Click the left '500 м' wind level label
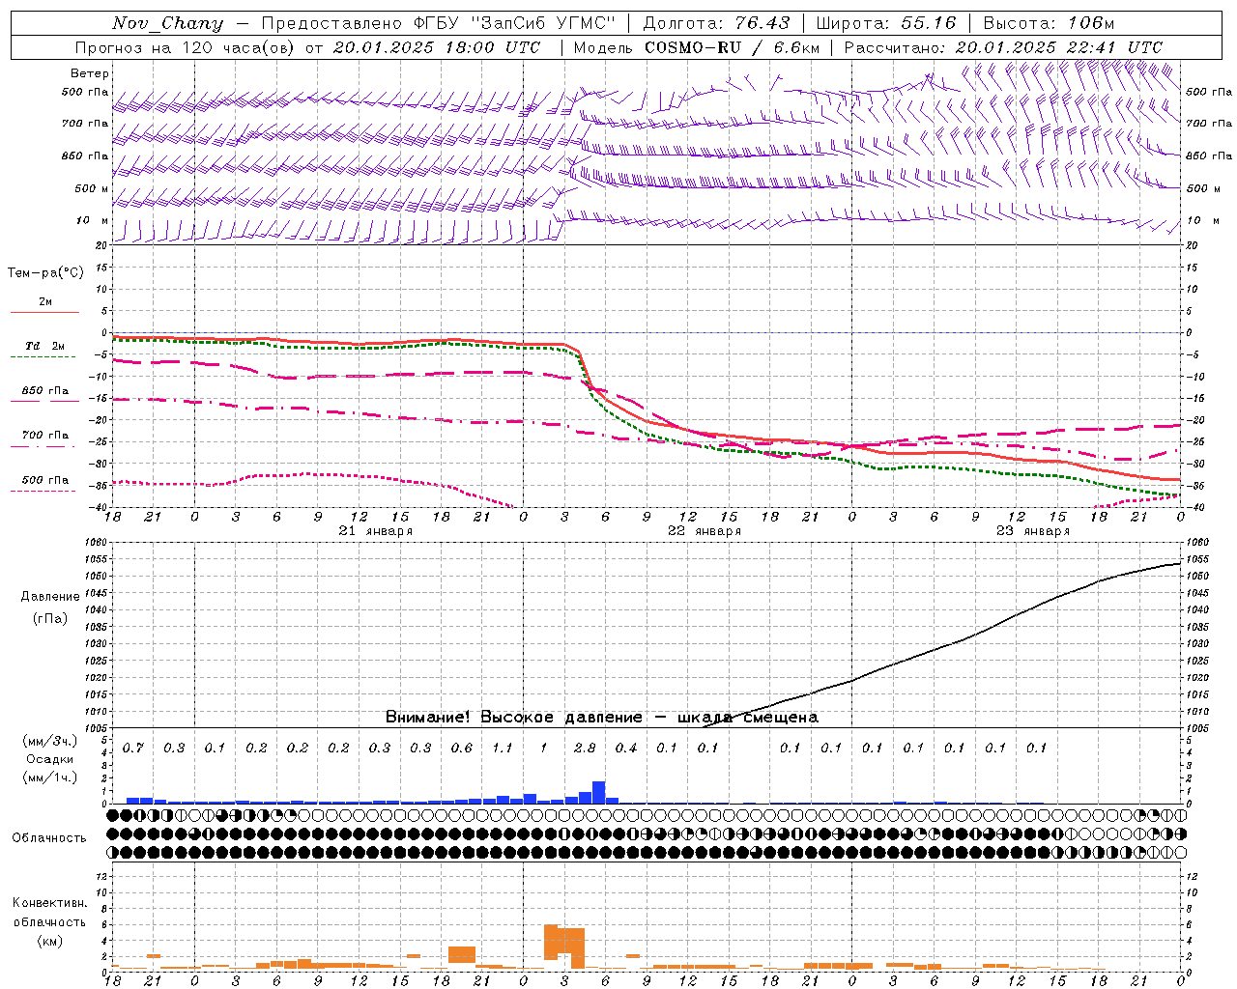This screenshot has height=989, width=1237. point(92,189)
